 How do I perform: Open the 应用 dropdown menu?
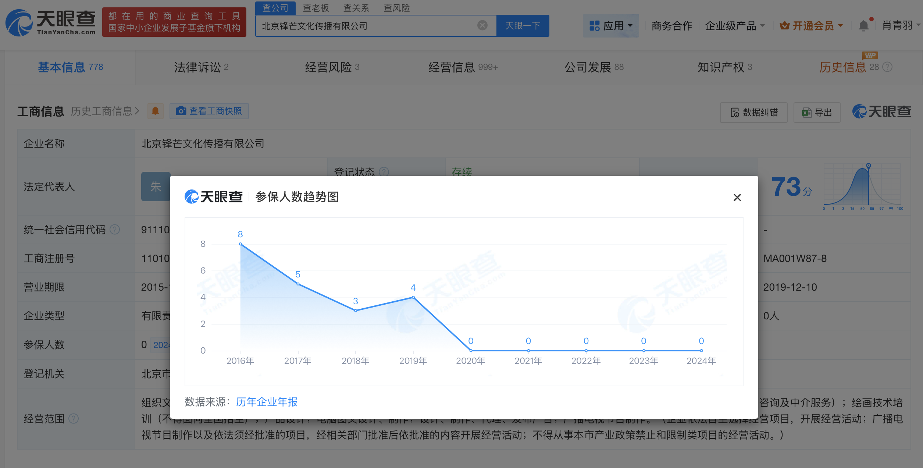point(610,26)
